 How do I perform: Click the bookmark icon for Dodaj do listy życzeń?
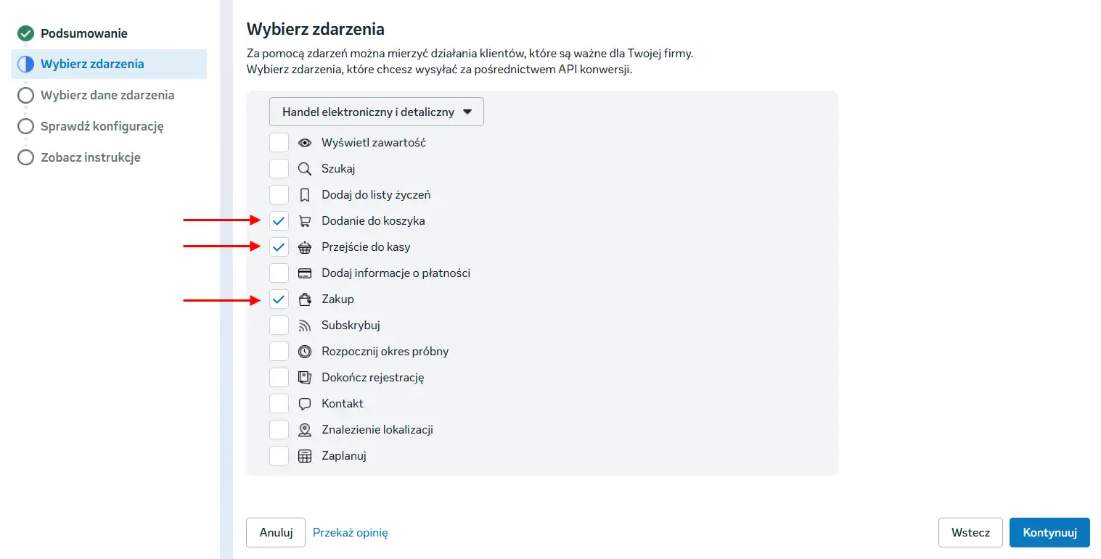305,195
